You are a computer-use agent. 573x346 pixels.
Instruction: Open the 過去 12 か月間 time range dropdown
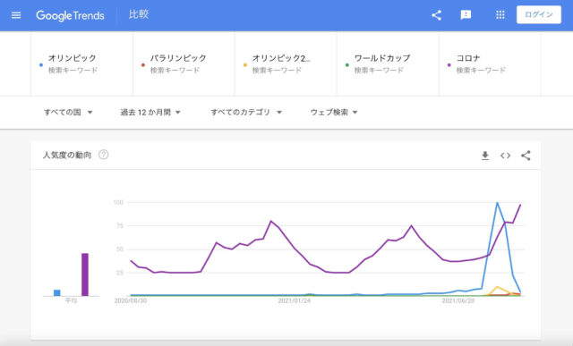[150, 112]
